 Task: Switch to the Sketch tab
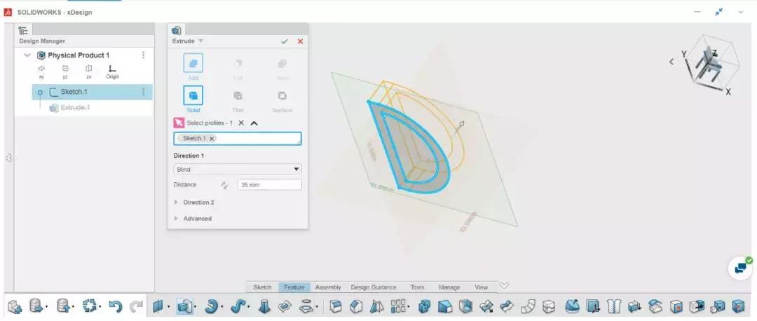[x=263, y=287]
